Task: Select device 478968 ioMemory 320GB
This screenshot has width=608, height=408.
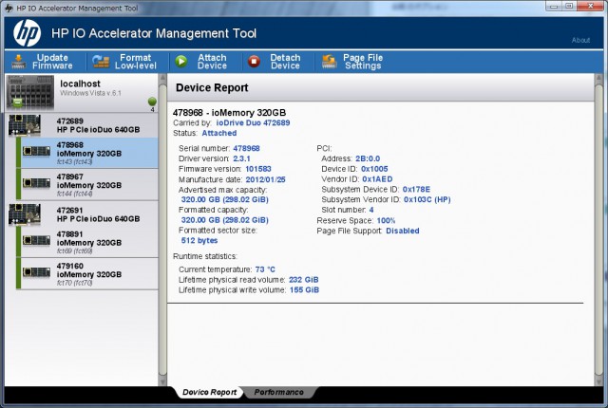Action: click(x=89, y=152)
